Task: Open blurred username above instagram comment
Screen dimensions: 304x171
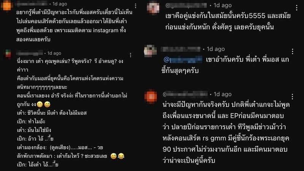Action: pos(32,4)
